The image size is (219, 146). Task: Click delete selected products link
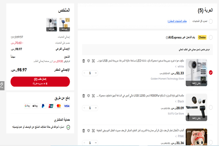(177, 21)
